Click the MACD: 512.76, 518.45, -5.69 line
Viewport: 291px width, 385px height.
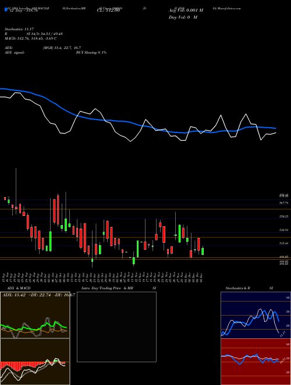31,38
